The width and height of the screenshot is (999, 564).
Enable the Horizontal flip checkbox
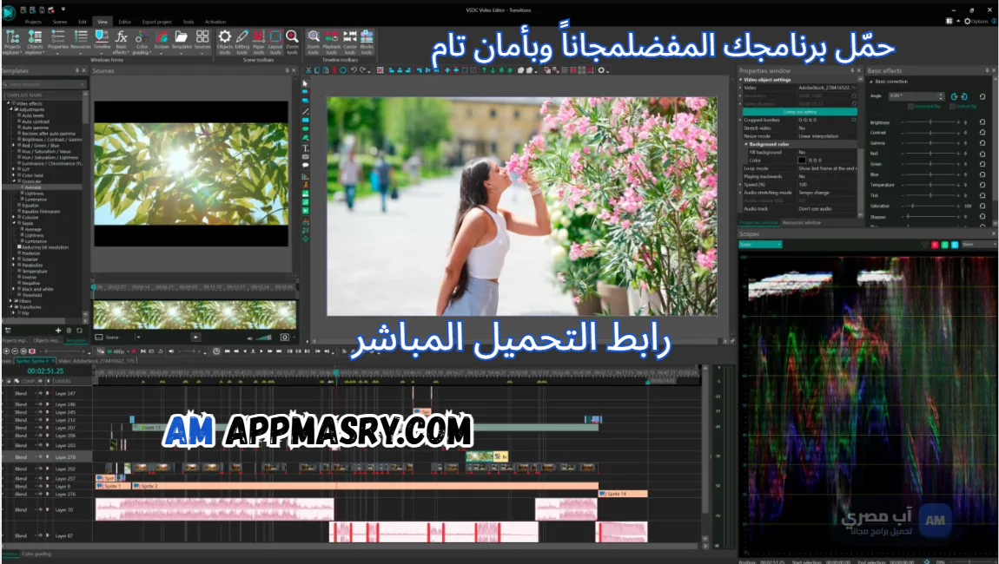tap(912, 107)
